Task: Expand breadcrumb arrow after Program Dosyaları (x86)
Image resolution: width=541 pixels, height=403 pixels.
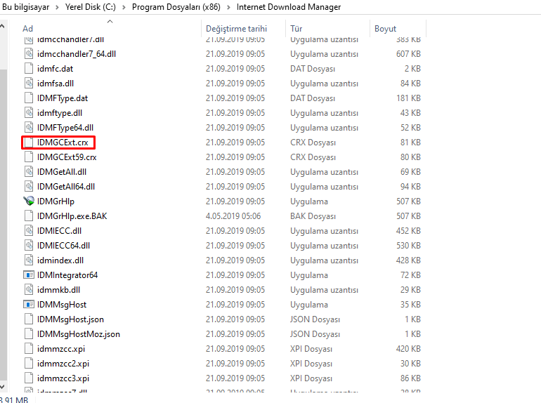Action: point(228,7)
